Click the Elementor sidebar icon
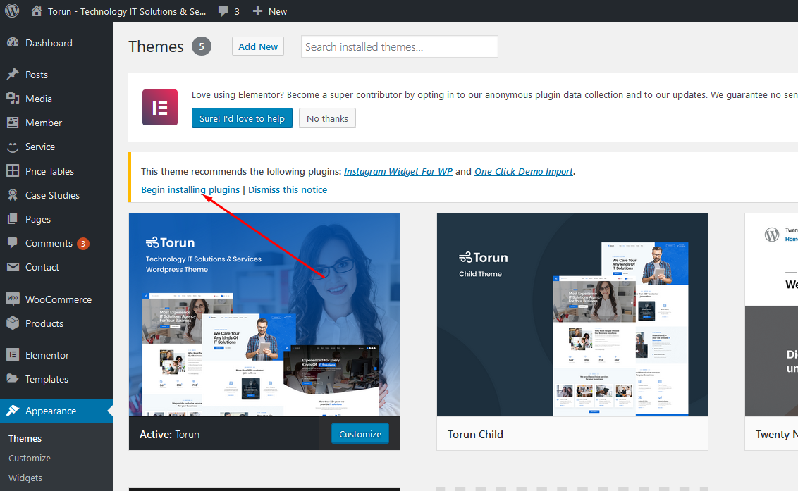The width and height of the screenshot is (798, 491). [13, 354]
